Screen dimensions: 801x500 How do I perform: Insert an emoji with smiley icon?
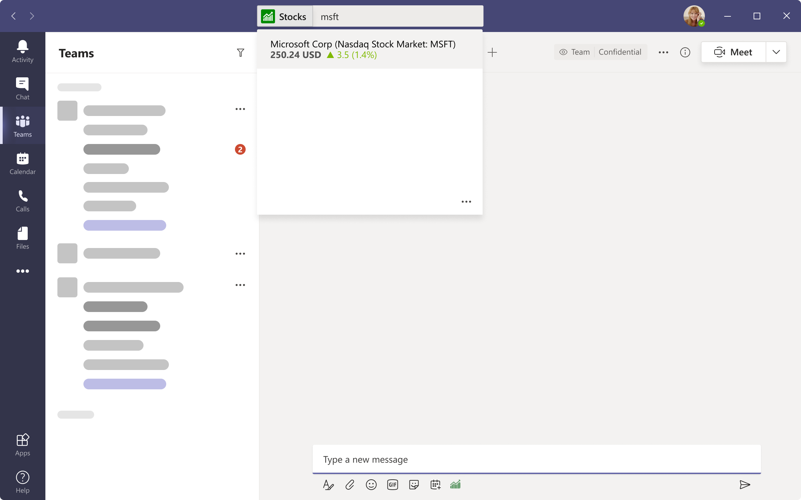pyautogui.click(x=371, y=484)
